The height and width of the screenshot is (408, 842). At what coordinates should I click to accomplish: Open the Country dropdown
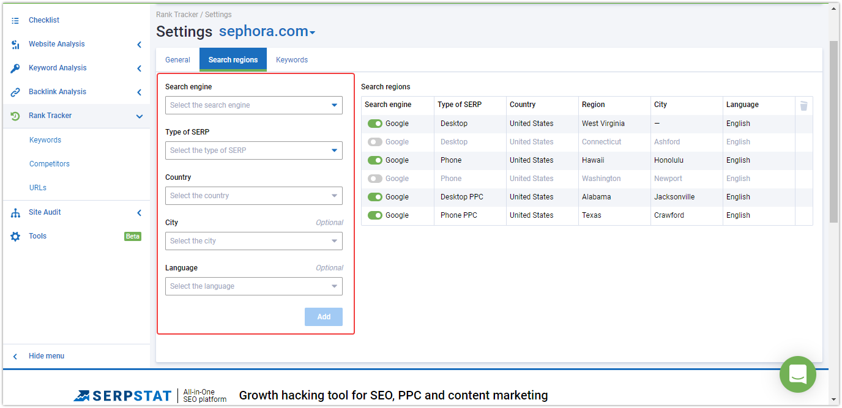click(x=254, y=196)
